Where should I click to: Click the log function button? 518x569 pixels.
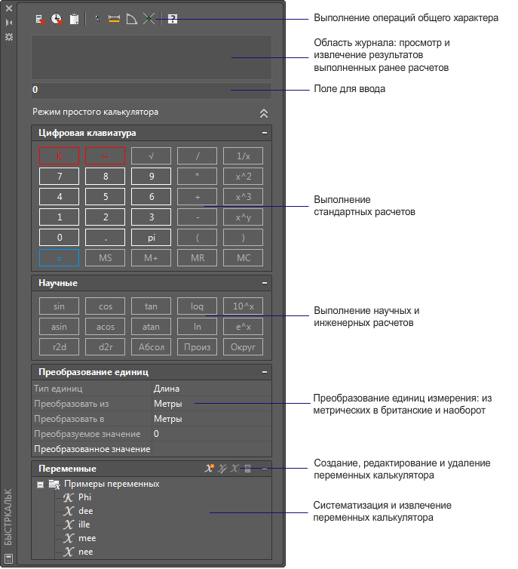click(x=198, y=306)
